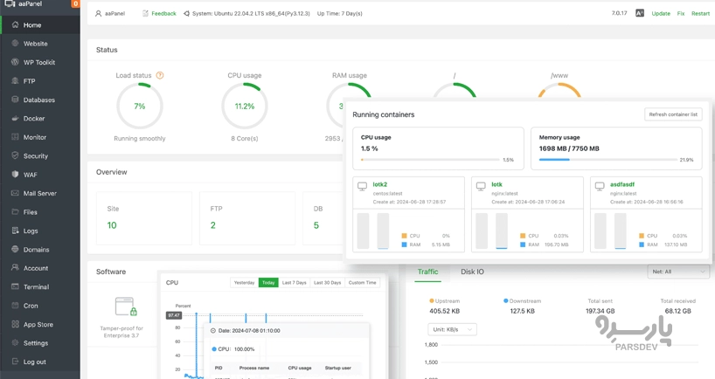The width and height of the screenshot is (715, 379).
Task: Click the Mail Server envelope icon
Action: point(15,193)
